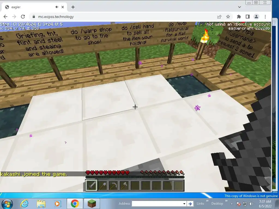Click the 'kakashi joined the game' message

pos(34,174)
